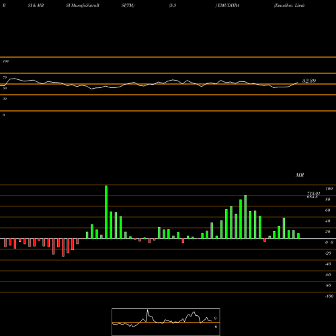
Task: Click the MR panel title
Action: click(300, 175)
